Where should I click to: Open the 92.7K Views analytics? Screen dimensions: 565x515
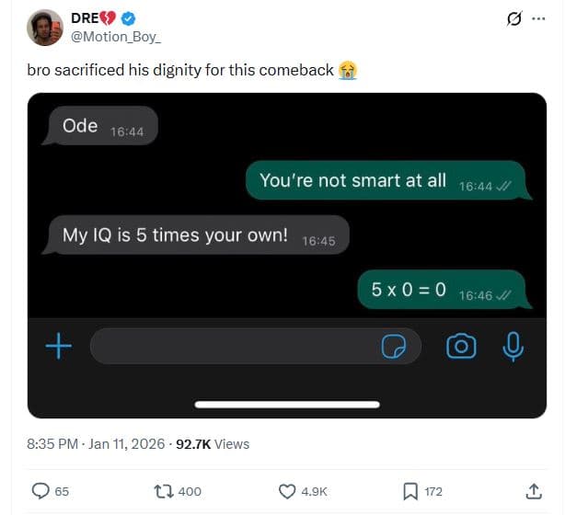point(213,443)
